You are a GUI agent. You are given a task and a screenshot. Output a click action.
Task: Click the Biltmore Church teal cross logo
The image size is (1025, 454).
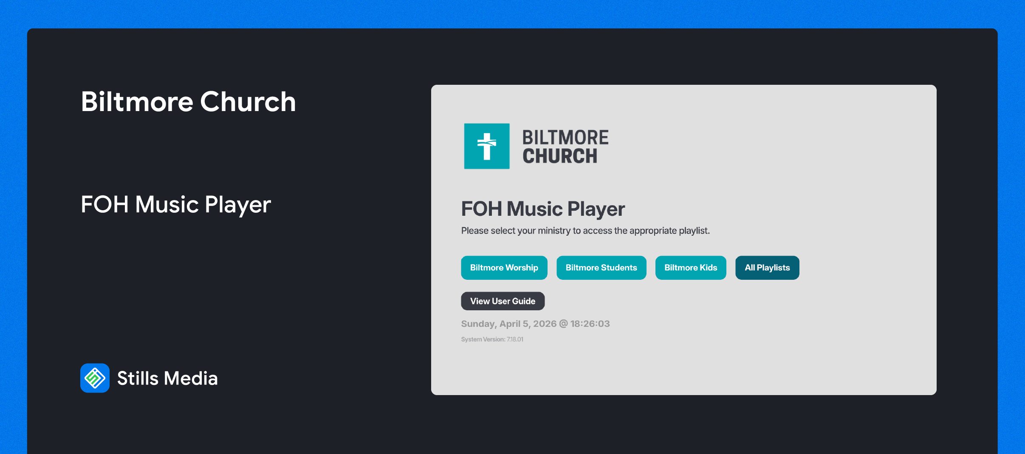coord(486,146)
